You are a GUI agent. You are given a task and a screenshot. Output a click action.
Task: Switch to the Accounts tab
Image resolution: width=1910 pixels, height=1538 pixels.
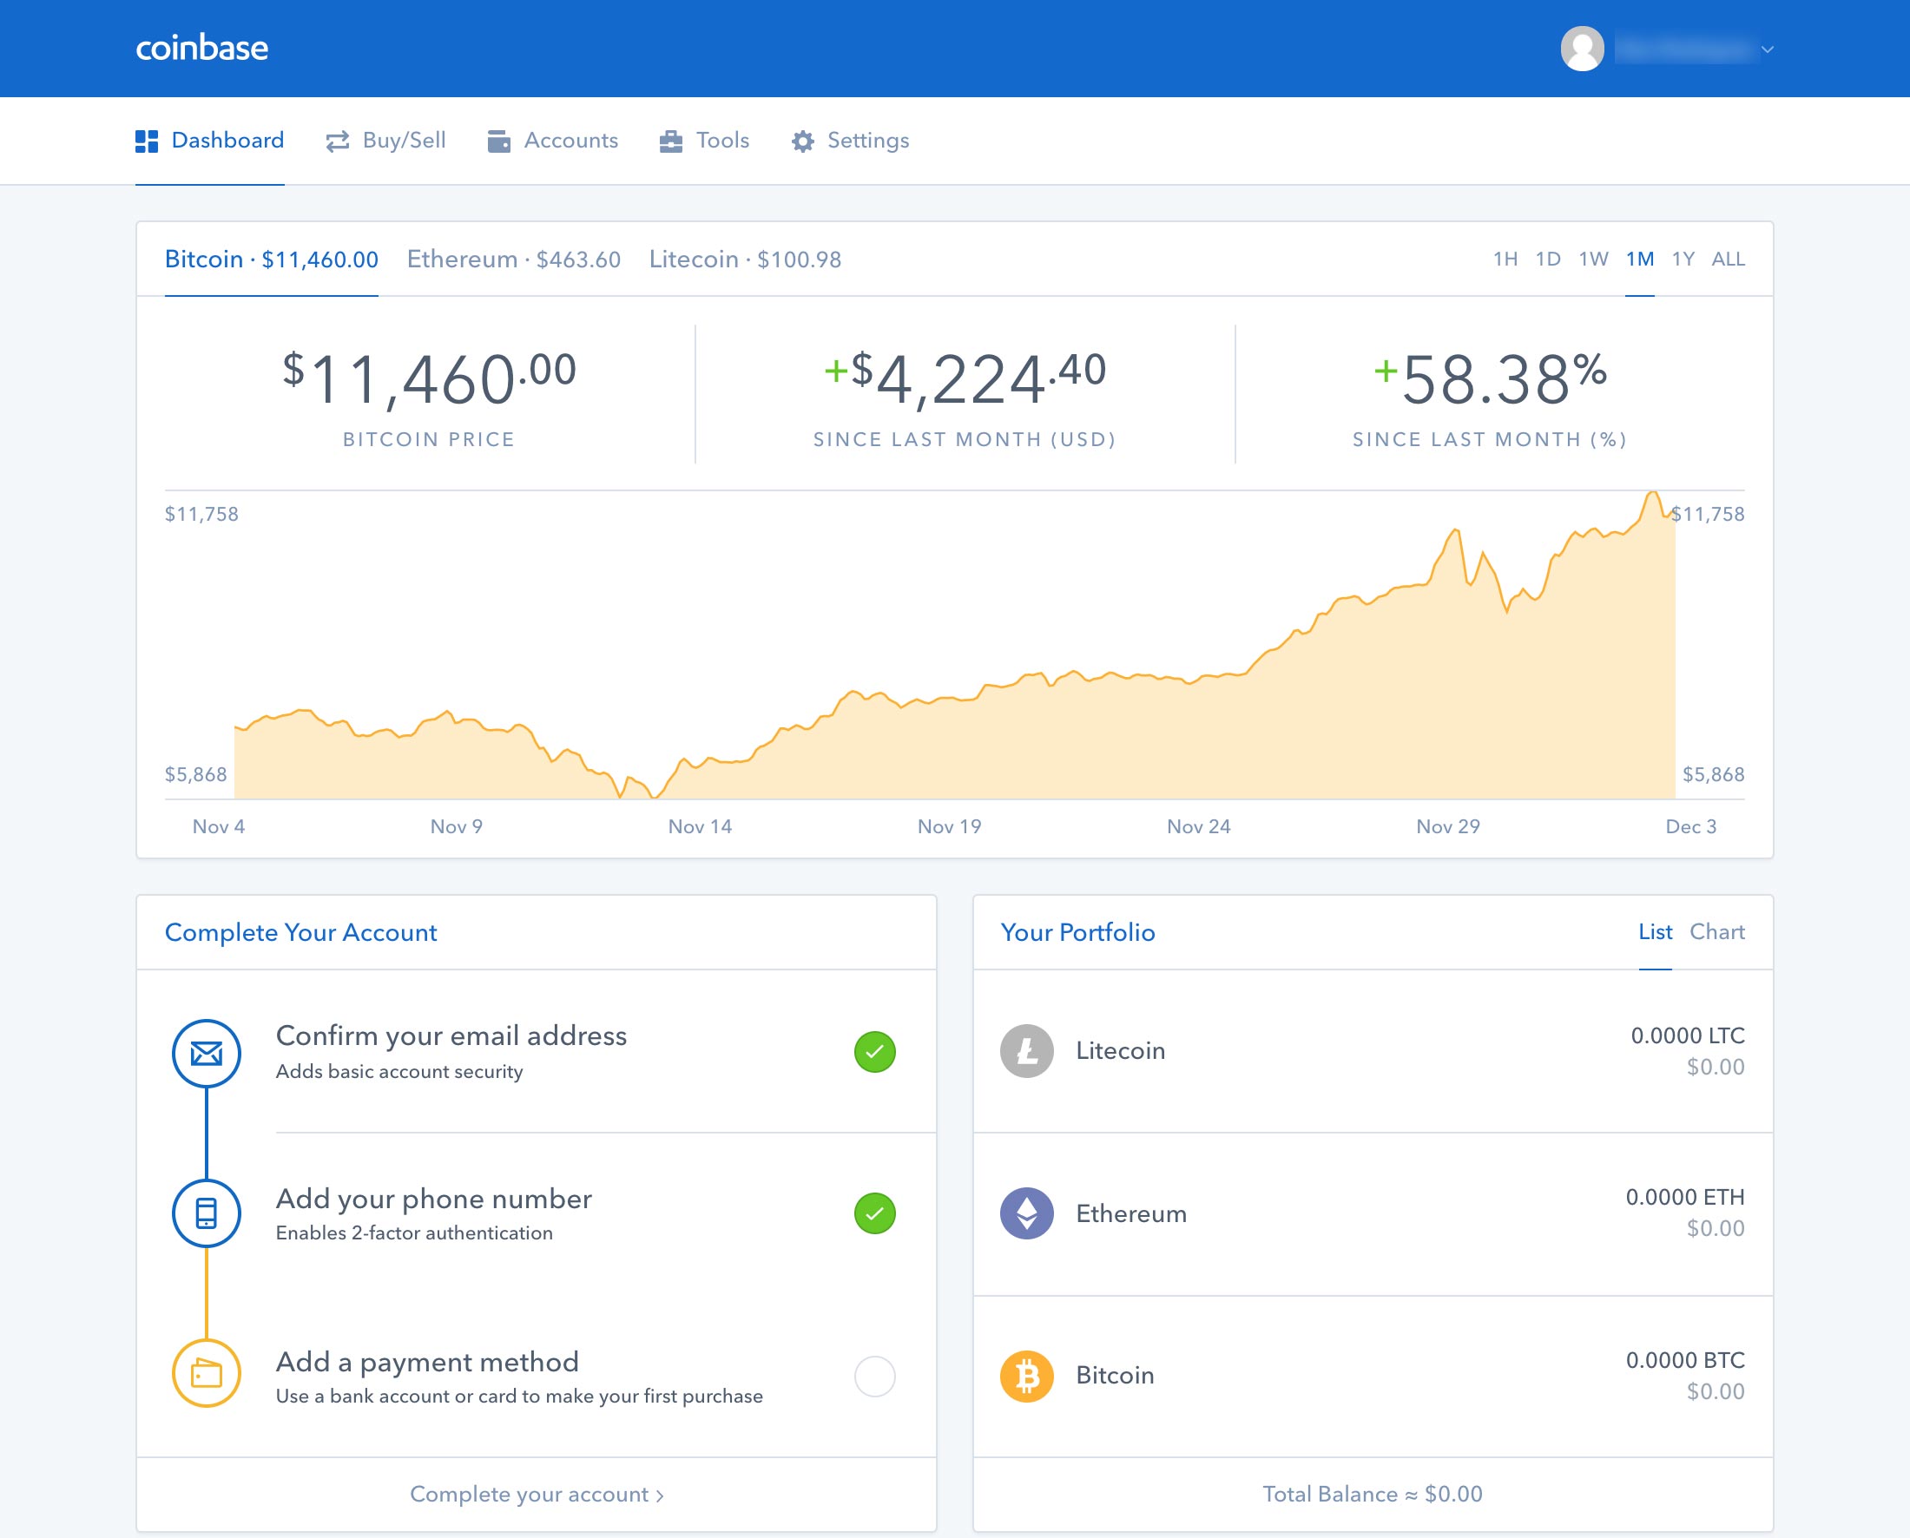coord(553,141)
